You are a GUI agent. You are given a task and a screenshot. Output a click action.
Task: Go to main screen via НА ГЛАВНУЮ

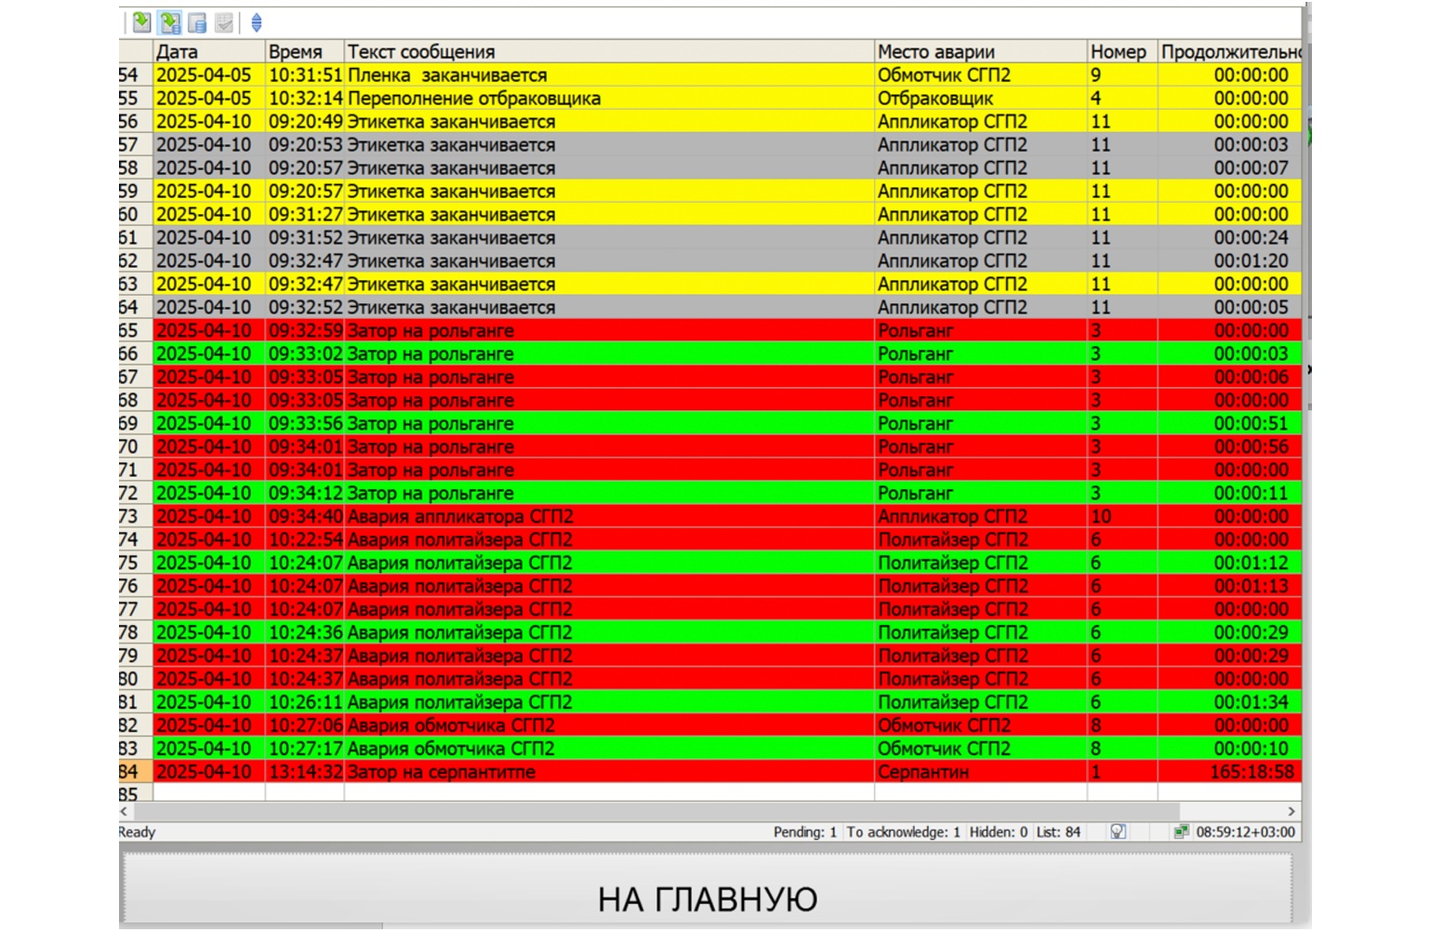(708, 891)
